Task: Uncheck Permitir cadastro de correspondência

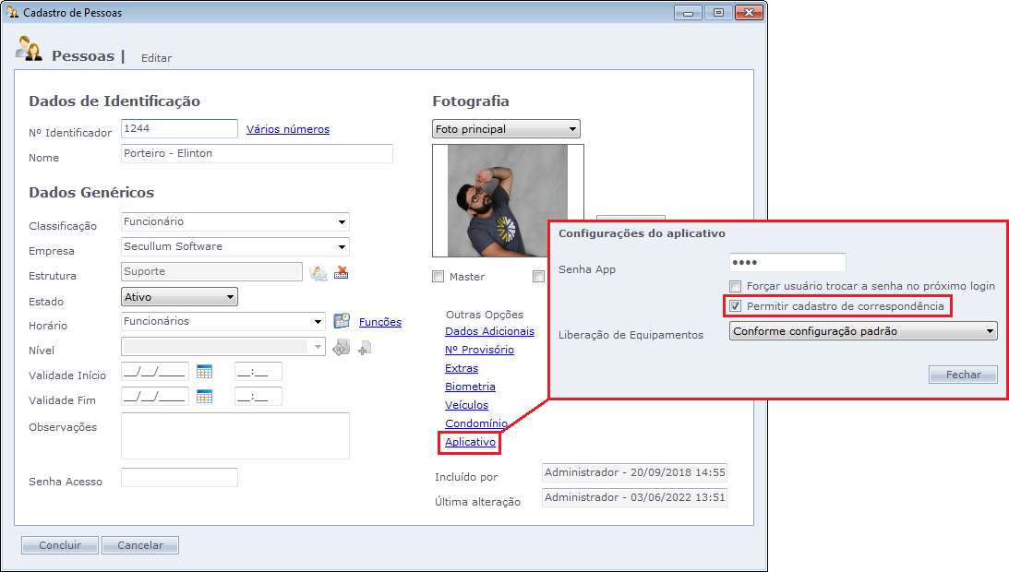Action: pos(736,305)
